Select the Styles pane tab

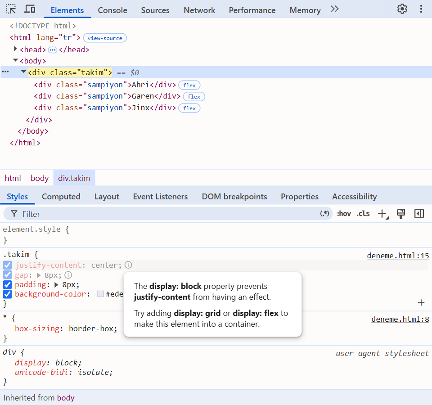[18, 197]
